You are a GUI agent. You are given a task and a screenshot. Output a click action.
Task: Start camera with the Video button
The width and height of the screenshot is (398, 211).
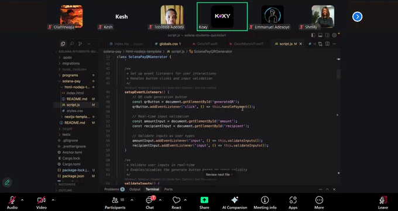[42, 203]
